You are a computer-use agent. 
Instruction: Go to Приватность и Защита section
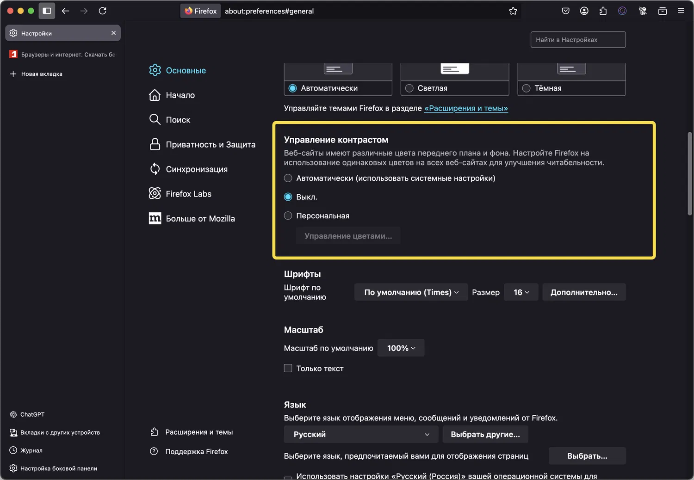coord(210,145)
